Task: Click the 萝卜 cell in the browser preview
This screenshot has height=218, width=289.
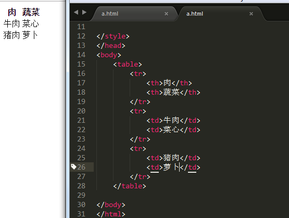Action: pos(30,35)
